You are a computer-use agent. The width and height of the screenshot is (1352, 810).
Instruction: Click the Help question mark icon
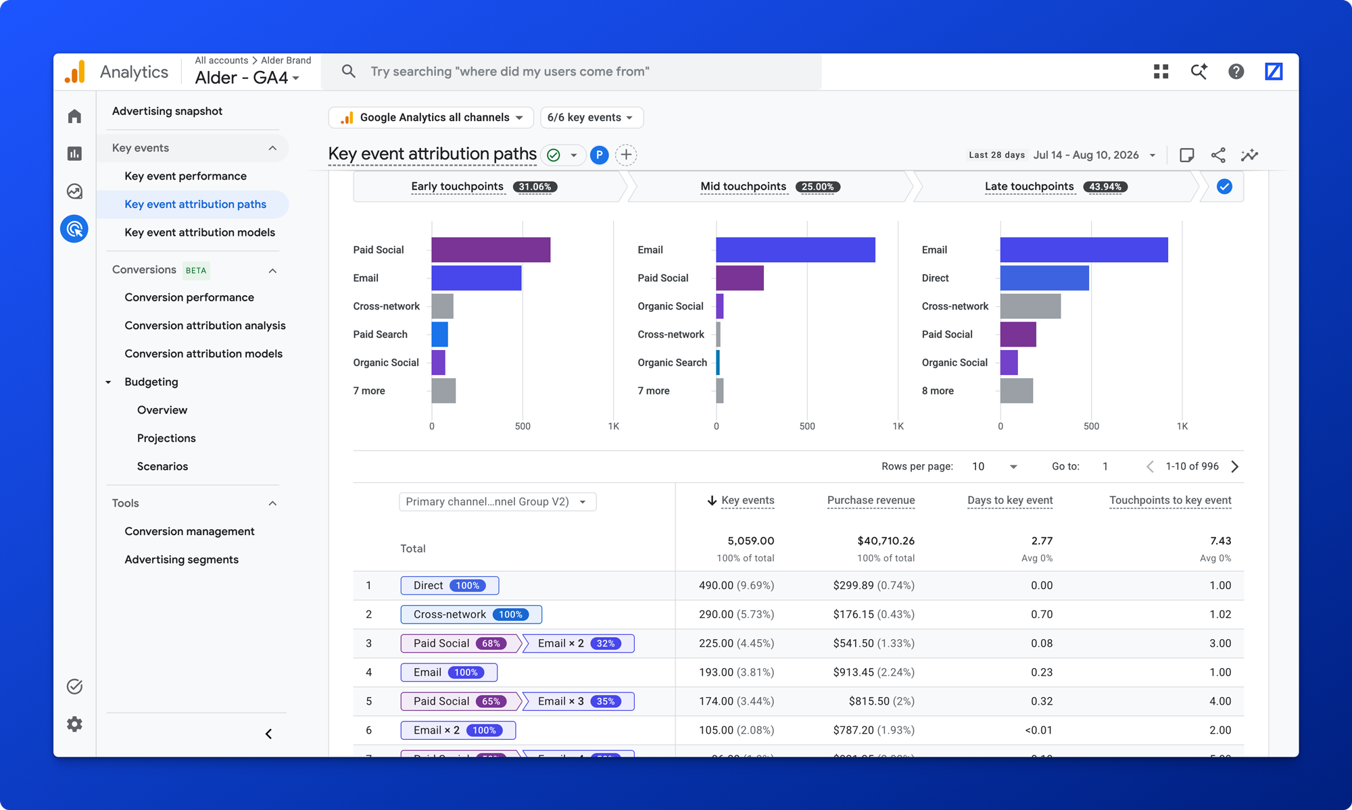1236,72
